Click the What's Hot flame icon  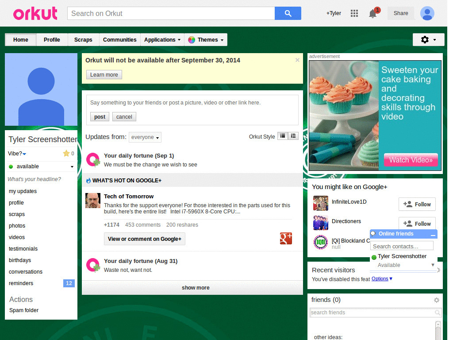88,181
